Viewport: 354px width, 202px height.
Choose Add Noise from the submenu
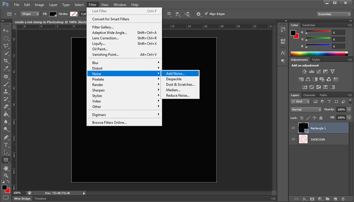pos(175,74)
